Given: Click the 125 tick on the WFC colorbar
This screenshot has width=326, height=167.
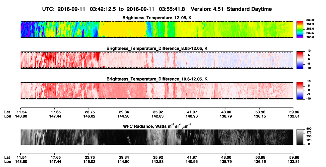Looking at the screenshot, I should 308,140.
